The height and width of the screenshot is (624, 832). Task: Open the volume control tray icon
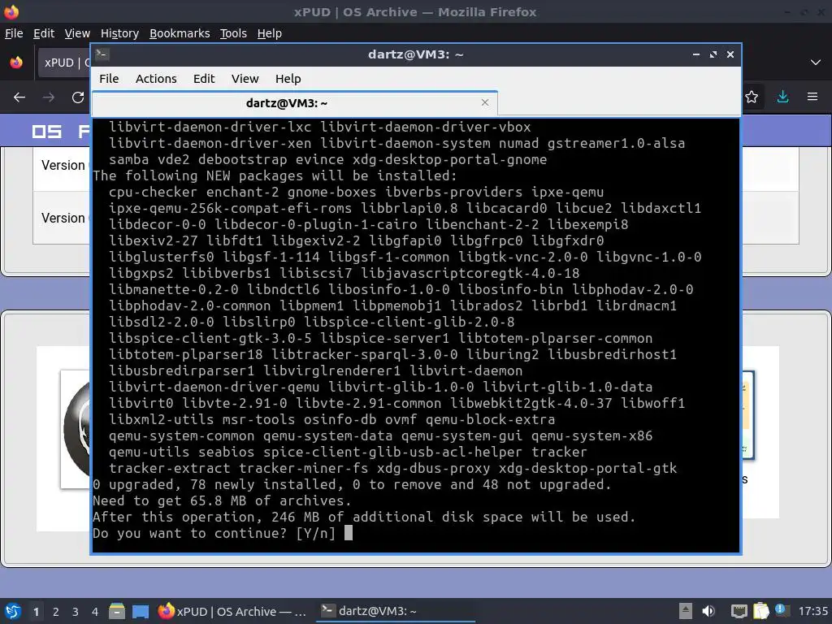pos(708,611)
